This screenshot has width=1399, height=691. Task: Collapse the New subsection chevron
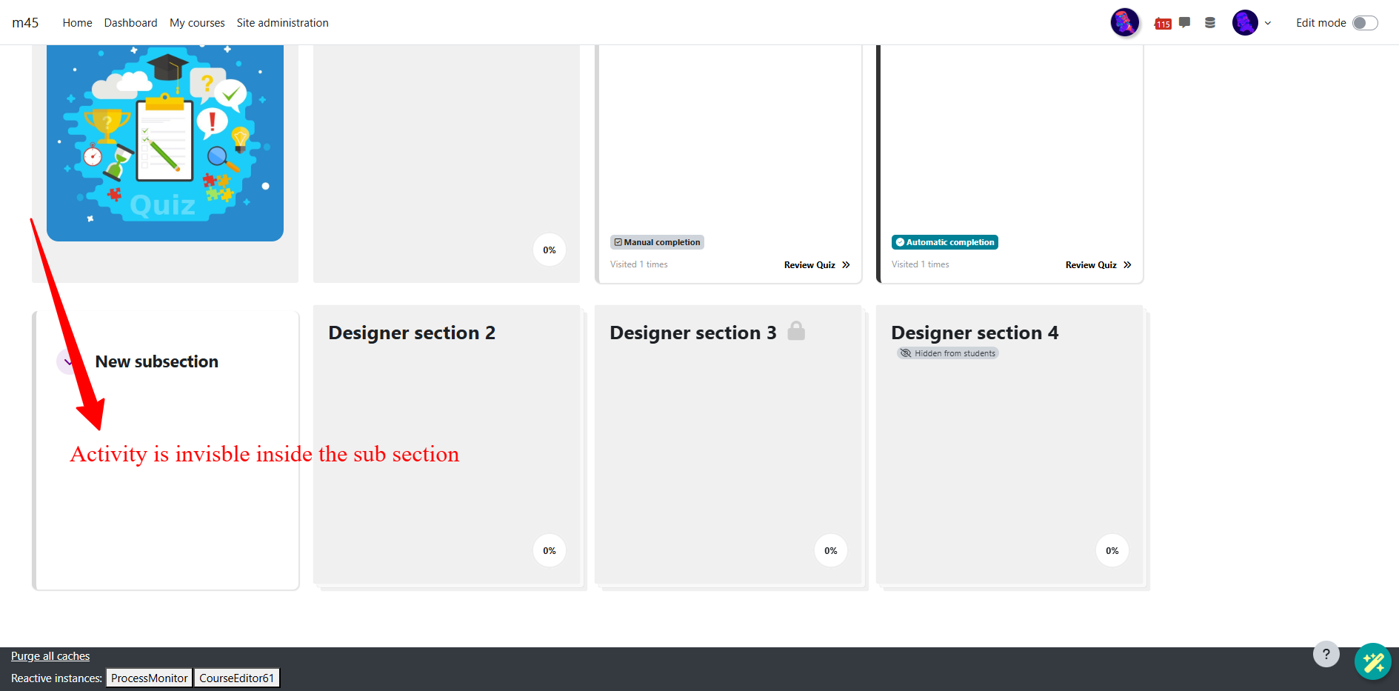click(x=68, y=362)
